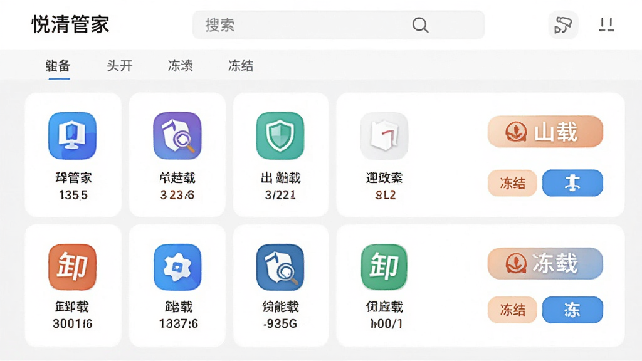Image resolution: width=642 pixels, height=361 pixels.
Task: Open the green shield app icon
Action: 280,135
